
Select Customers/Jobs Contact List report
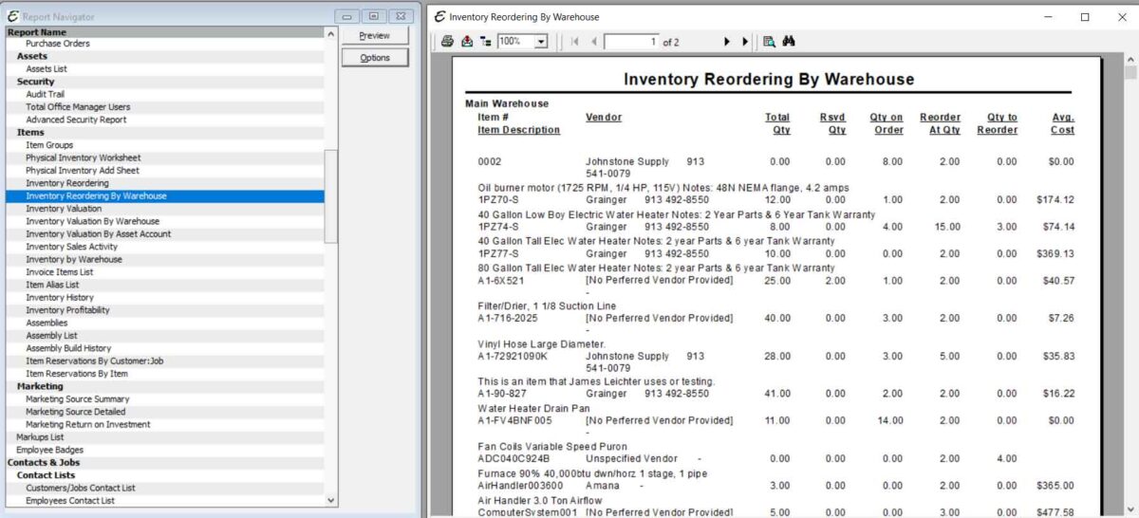[x=81, y=489]
